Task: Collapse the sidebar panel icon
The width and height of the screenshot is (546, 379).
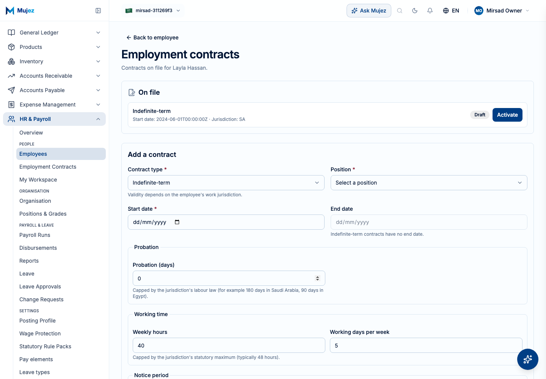Action: tap(98, 11)
